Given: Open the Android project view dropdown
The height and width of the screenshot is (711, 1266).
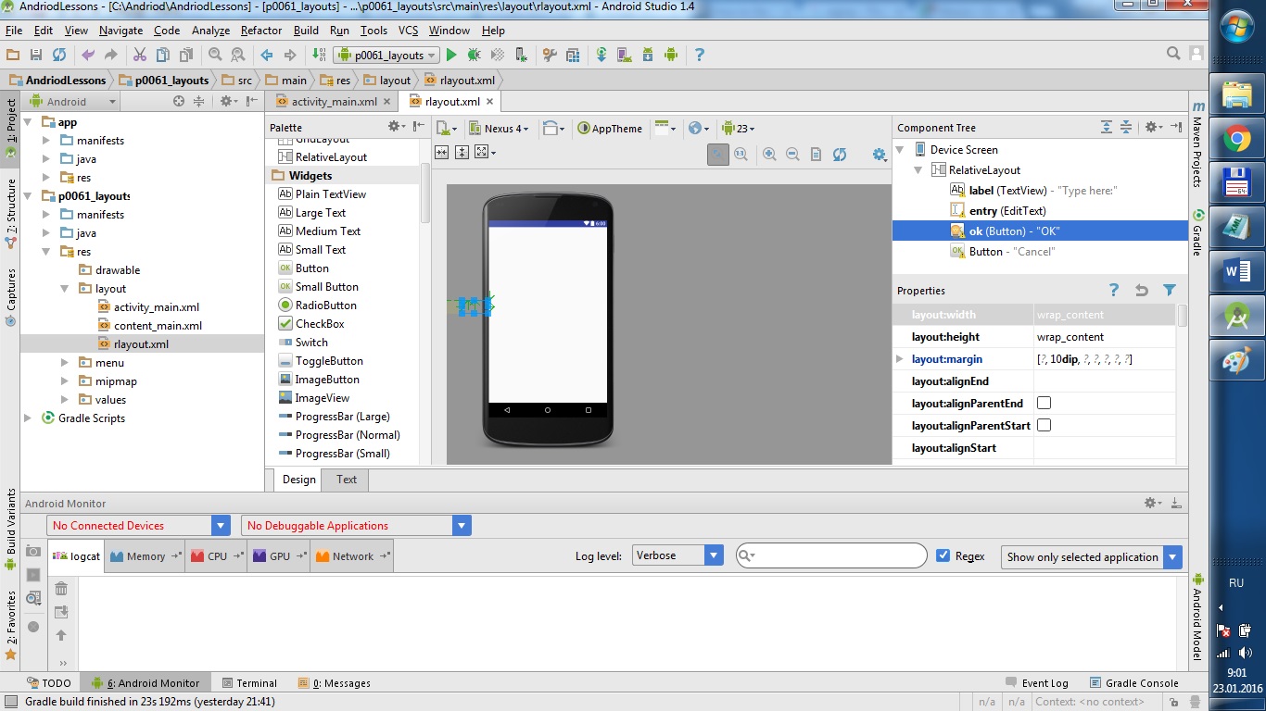Looking at the screenshot, I should pos(73,102).
